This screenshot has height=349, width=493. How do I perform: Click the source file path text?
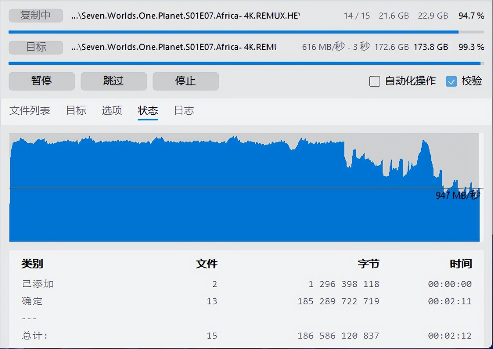[x=185, y=16]
